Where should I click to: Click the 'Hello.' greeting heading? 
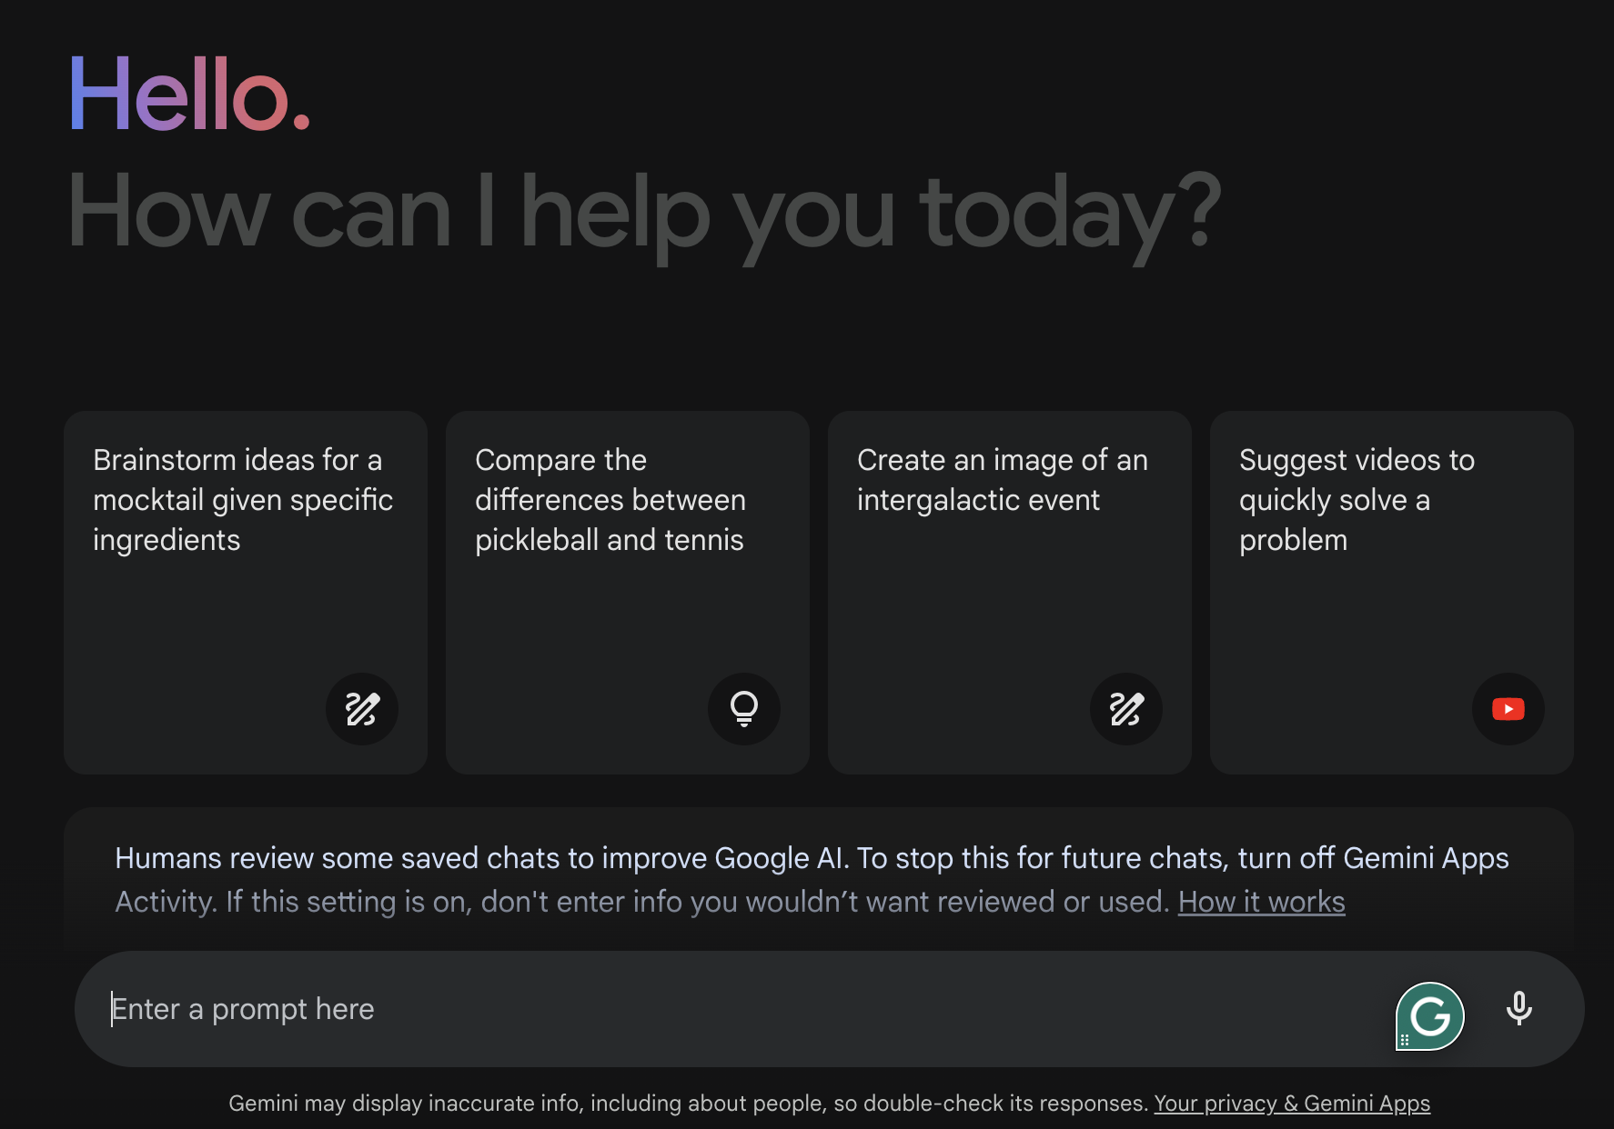click(x=189, y=94)
